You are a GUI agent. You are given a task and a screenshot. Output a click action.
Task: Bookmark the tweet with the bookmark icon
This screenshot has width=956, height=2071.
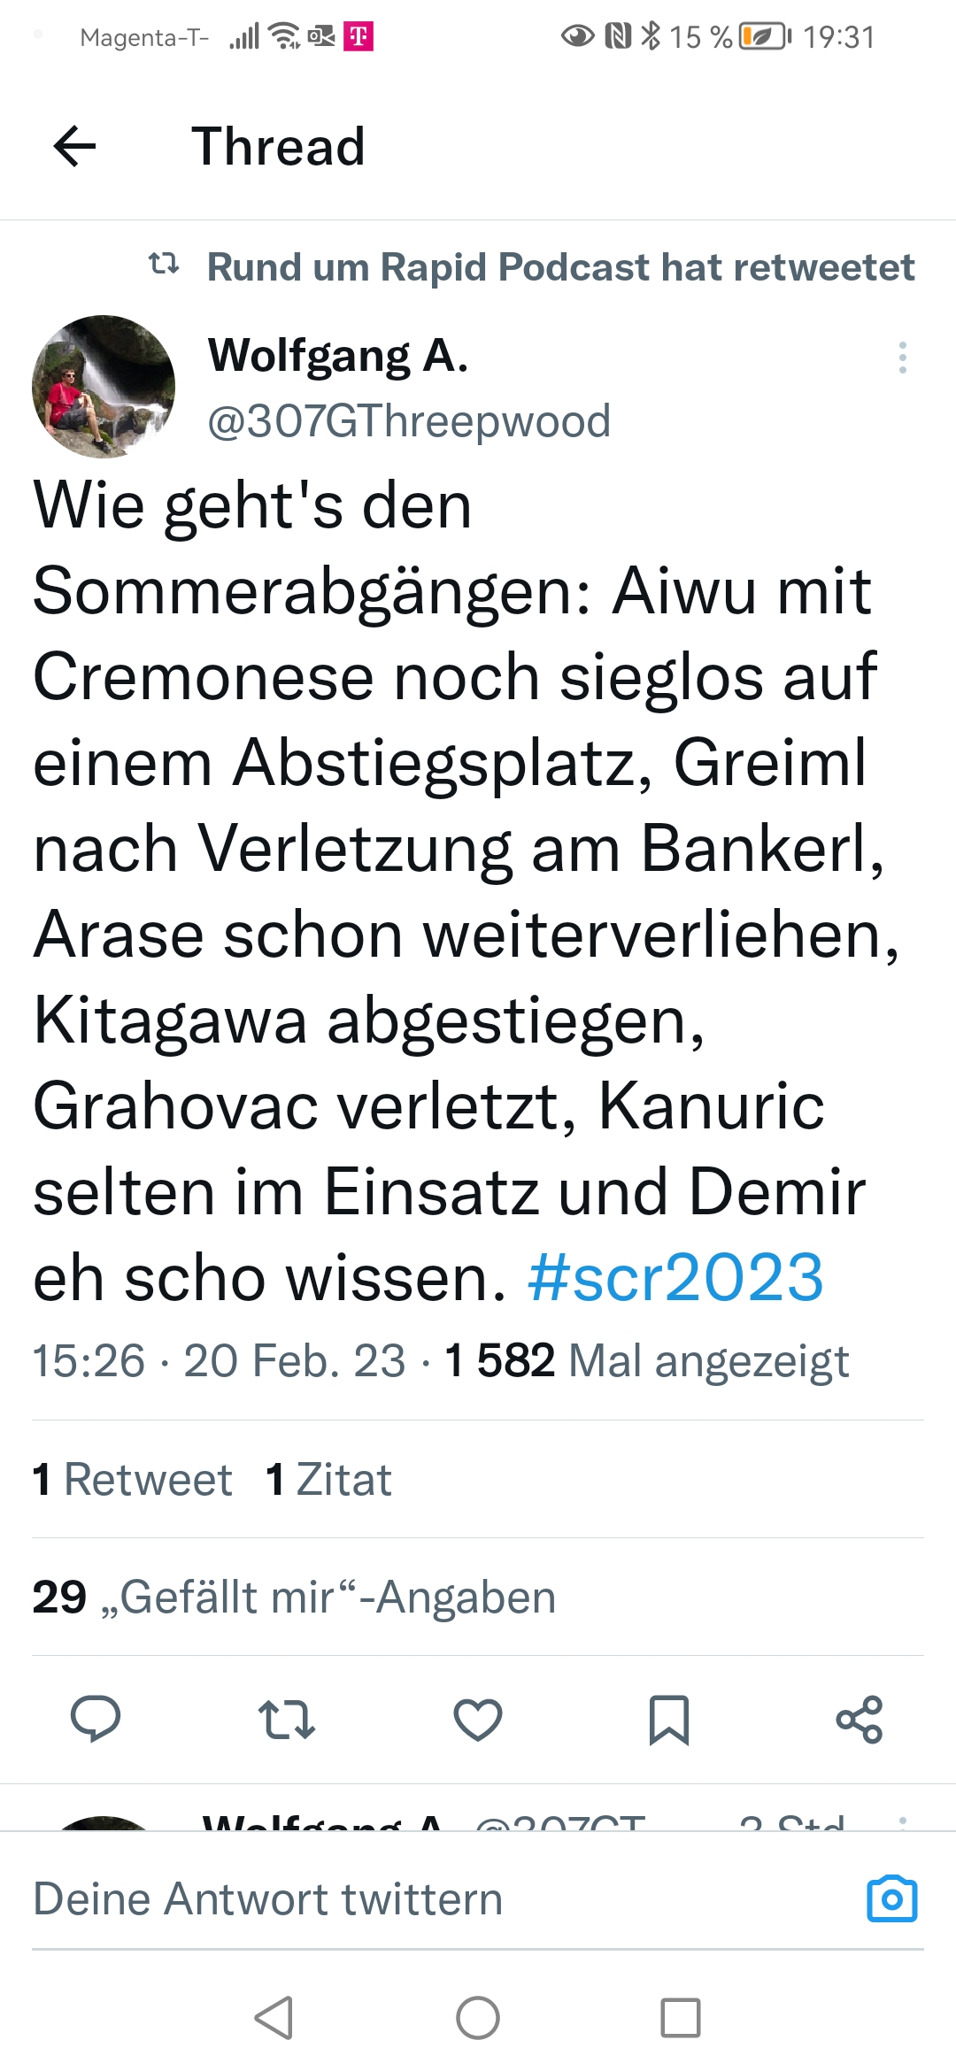click(x=669, y=1720)
